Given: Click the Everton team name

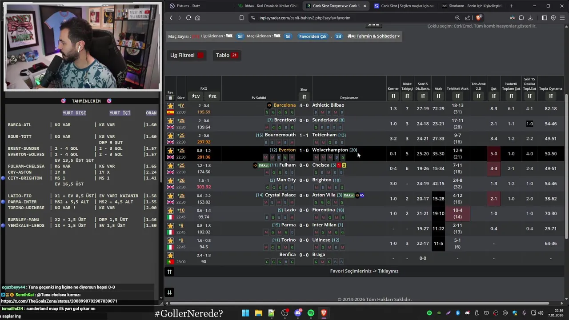Looking at the screenshot, I should tap(287, 150).
